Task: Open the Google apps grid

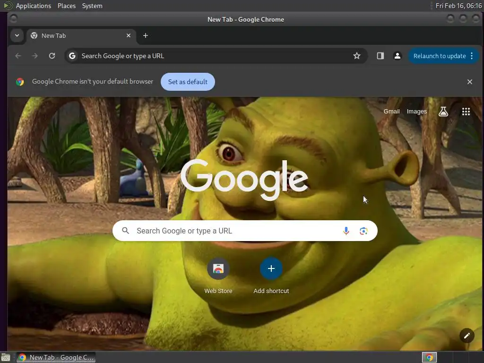Action: click(x=466, y=112)
